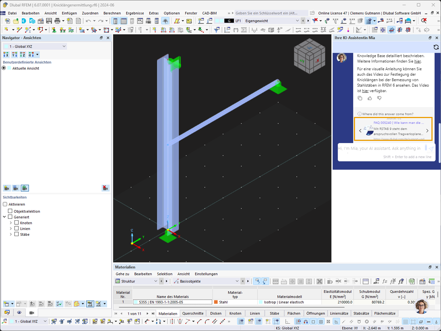Viewport: 441px width, 331px height.
Task: Toggle the Aktivieren checkbox
Action: (x=5, y=204)
